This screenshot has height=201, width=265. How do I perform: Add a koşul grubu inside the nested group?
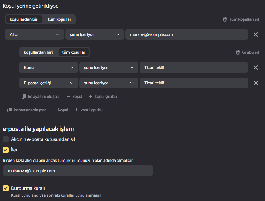tap(103, 96)
